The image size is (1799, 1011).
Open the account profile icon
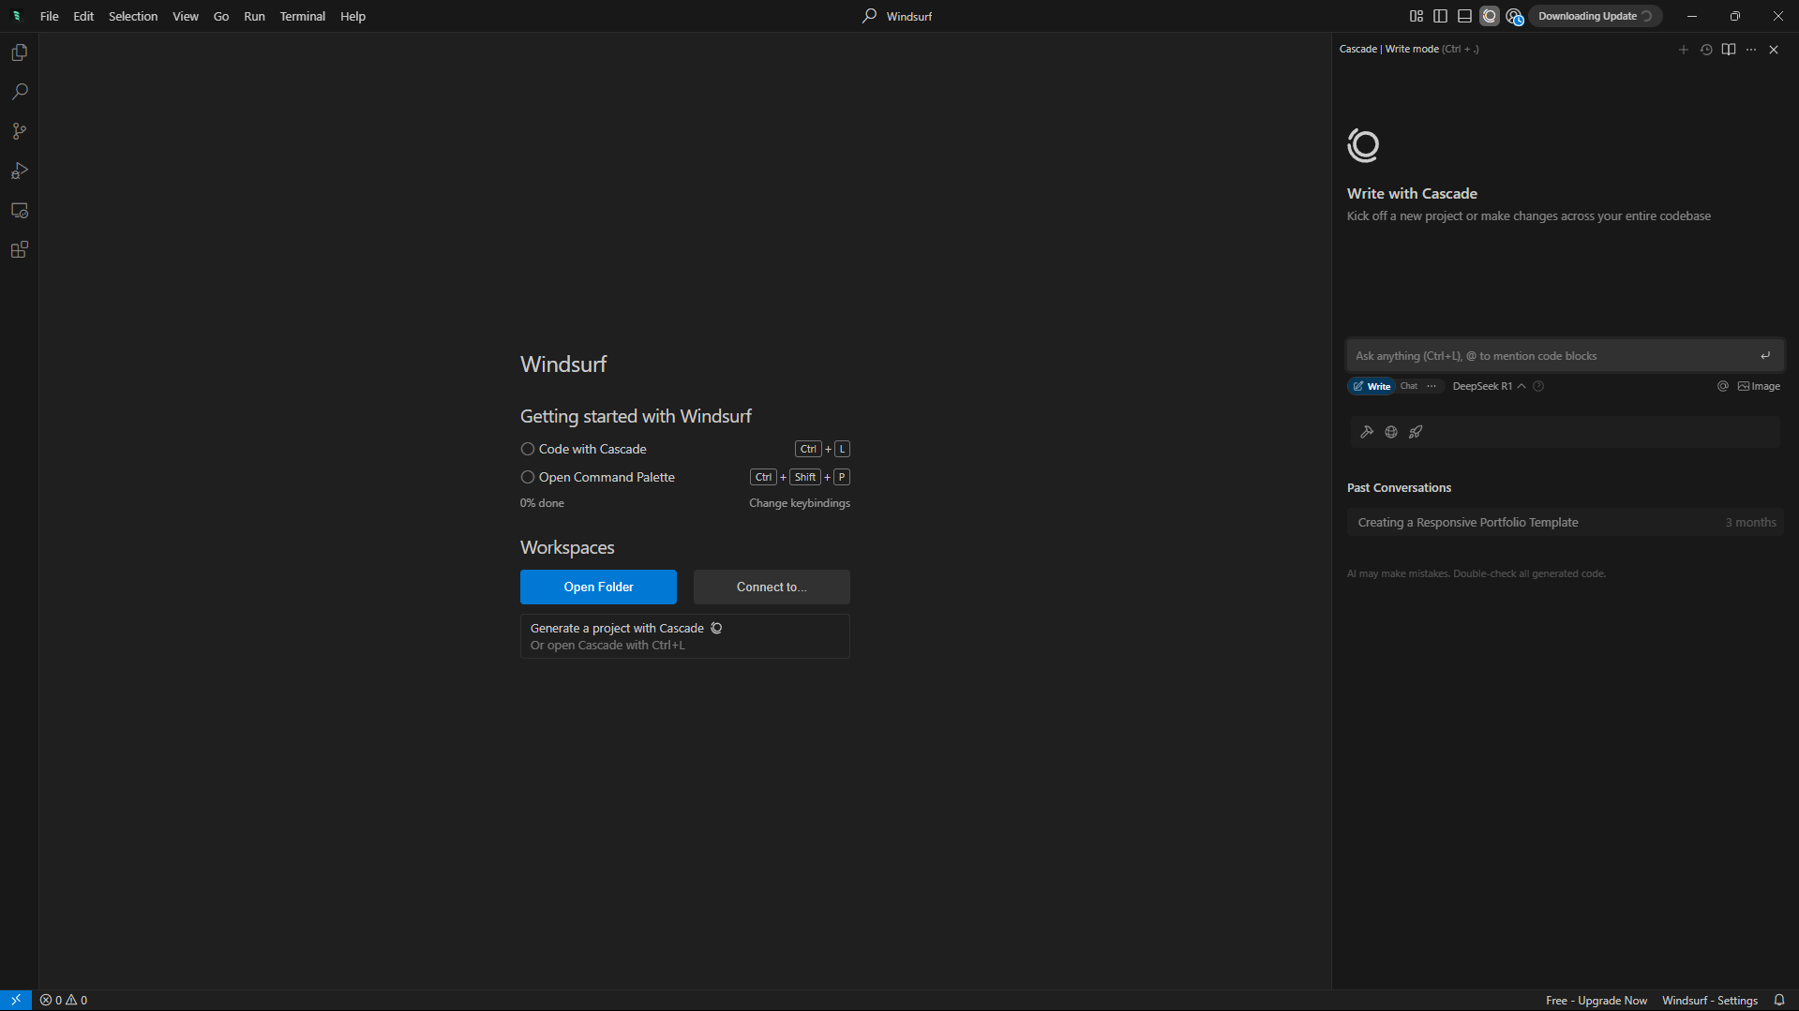pyautogui.click(x=1514, y=16)
